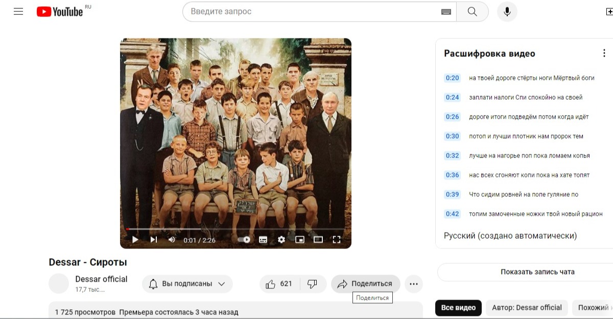This screenshot has width=613, height=319.
Task: Expand the description with 1 725 просмотров
Action: click(235, 311)
